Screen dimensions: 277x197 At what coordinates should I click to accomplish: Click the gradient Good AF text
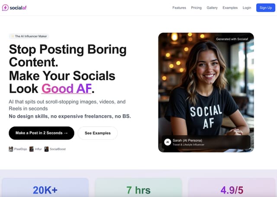tap(66, 89)
